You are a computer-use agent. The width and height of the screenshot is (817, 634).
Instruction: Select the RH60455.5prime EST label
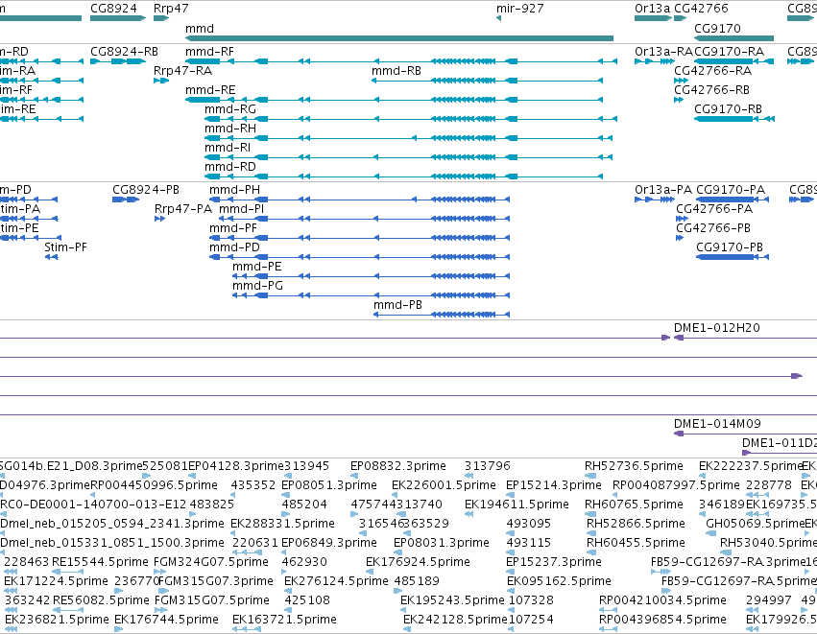(636, 543)
